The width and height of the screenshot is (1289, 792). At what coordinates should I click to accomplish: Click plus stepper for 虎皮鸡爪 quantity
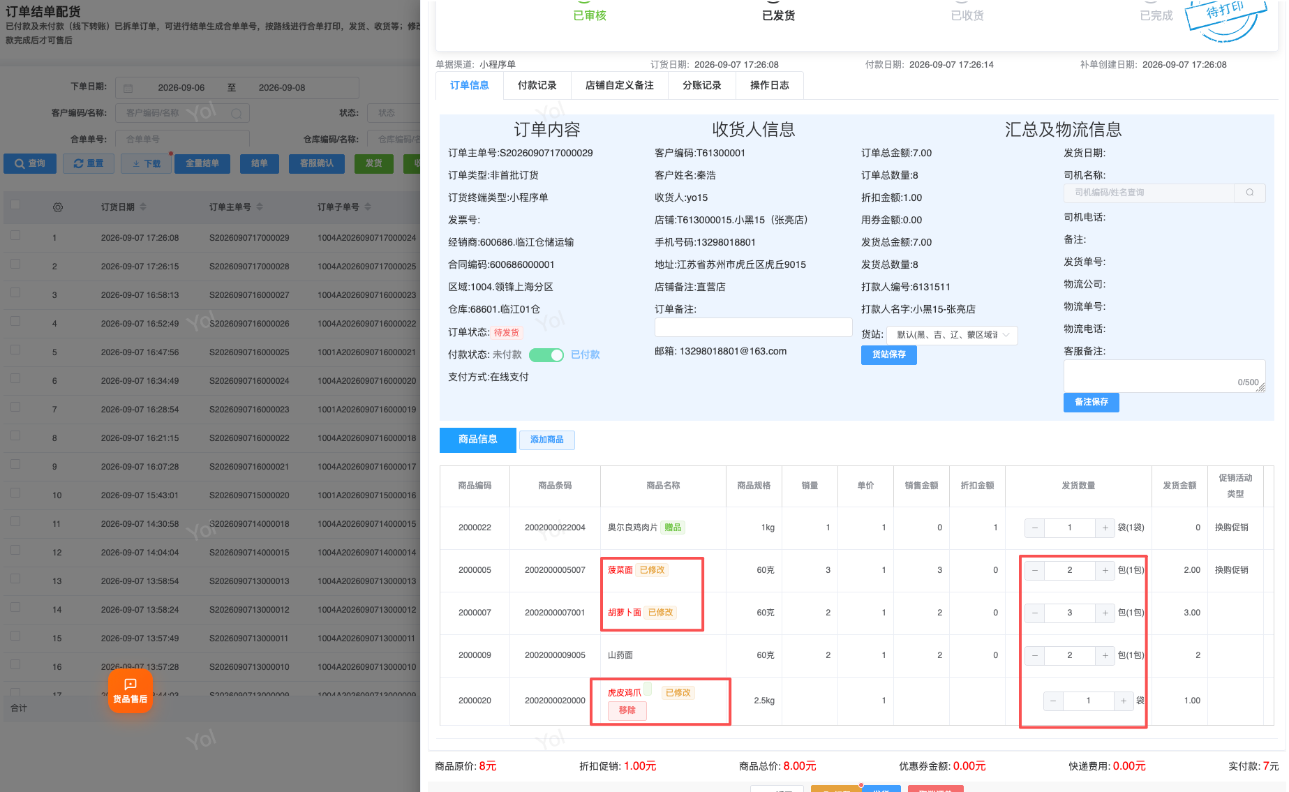[x=1124, y=701]
